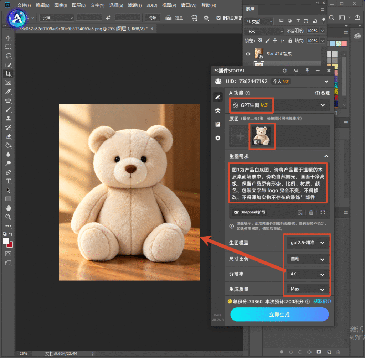
Task: Select the Clone Stamp tool
Action: point(8,119)
